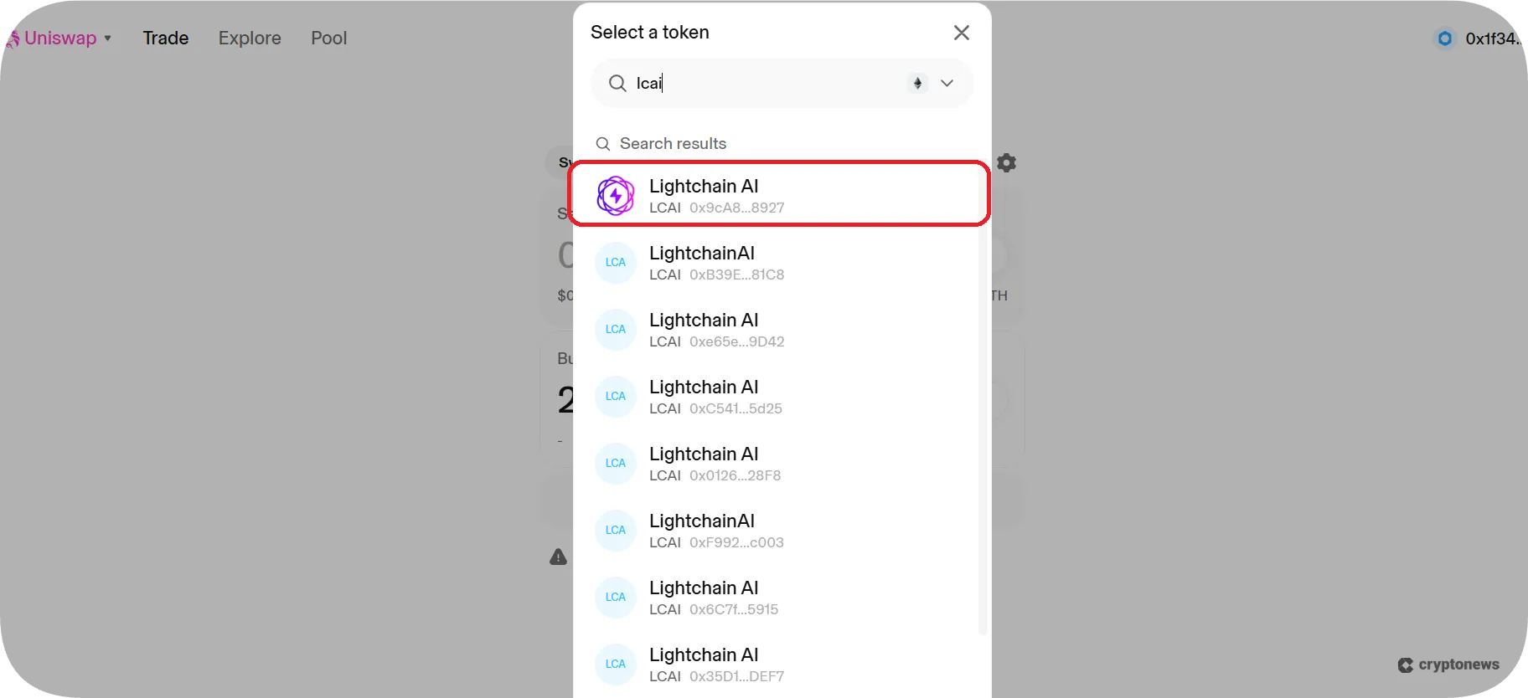This screenshot has width=1528, height=698.
Task: Open the Trade menu
Action: point(165,38)
